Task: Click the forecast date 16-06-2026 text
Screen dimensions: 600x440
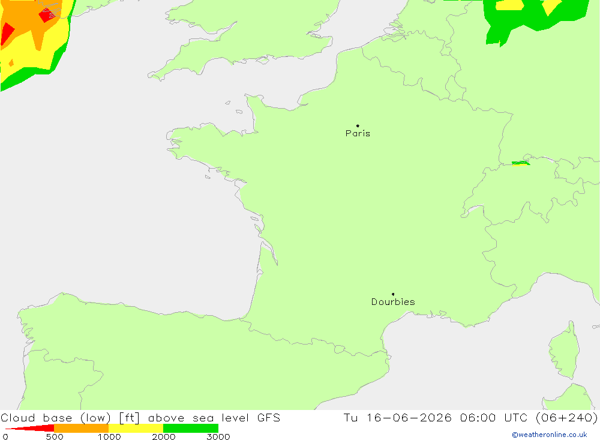Action: (x=409, y=418)
